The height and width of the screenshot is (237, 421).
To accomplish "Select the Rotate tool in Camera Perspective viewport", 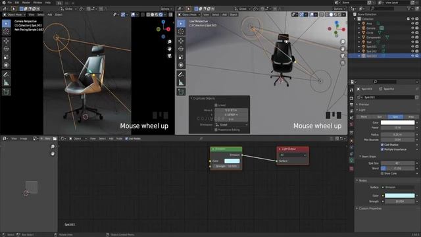I will (6, 49).
